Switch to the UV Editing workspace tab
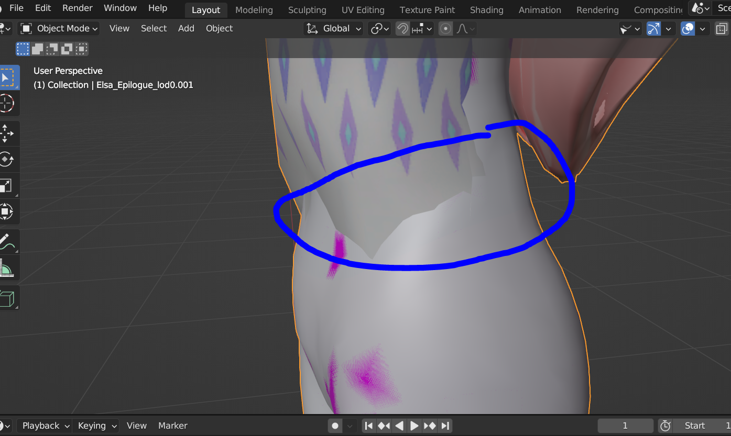The image size is (731, 436). click(363, 10)
